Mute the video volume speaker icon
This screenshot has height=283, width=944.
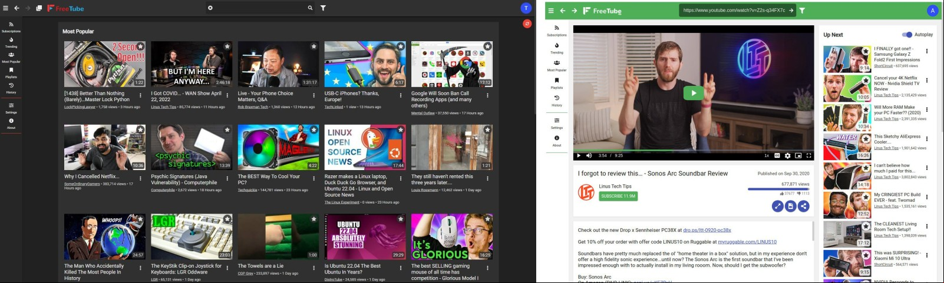pyautogui.click(x=589, y=156)
